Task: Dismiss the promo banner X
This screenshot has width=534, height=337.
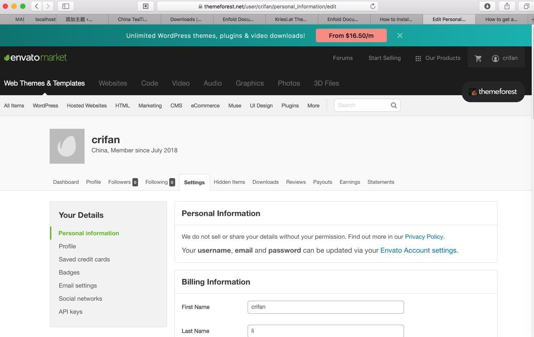Action: pyautogui.click(x=400, y=35)
